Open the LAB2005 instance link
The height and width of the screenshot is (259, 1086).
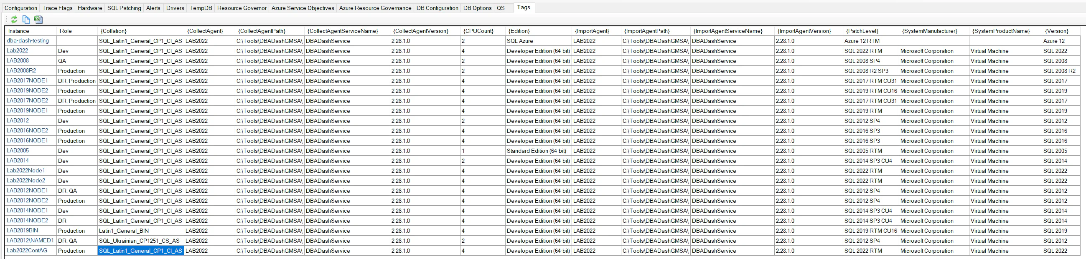(x=18, y=150)
